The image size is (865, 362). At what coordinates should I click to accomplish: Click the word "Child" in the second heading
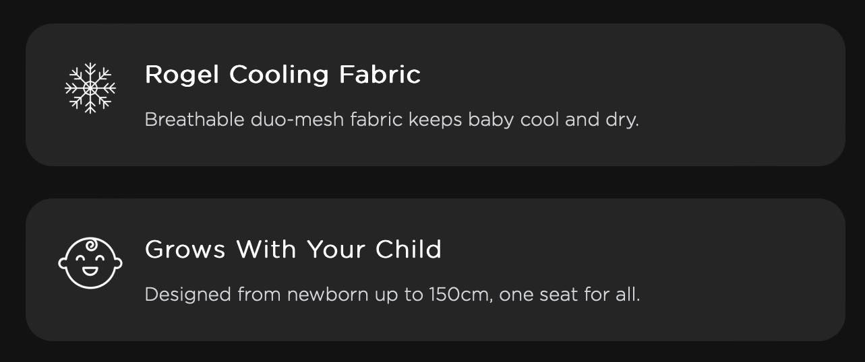coord(409,250)
